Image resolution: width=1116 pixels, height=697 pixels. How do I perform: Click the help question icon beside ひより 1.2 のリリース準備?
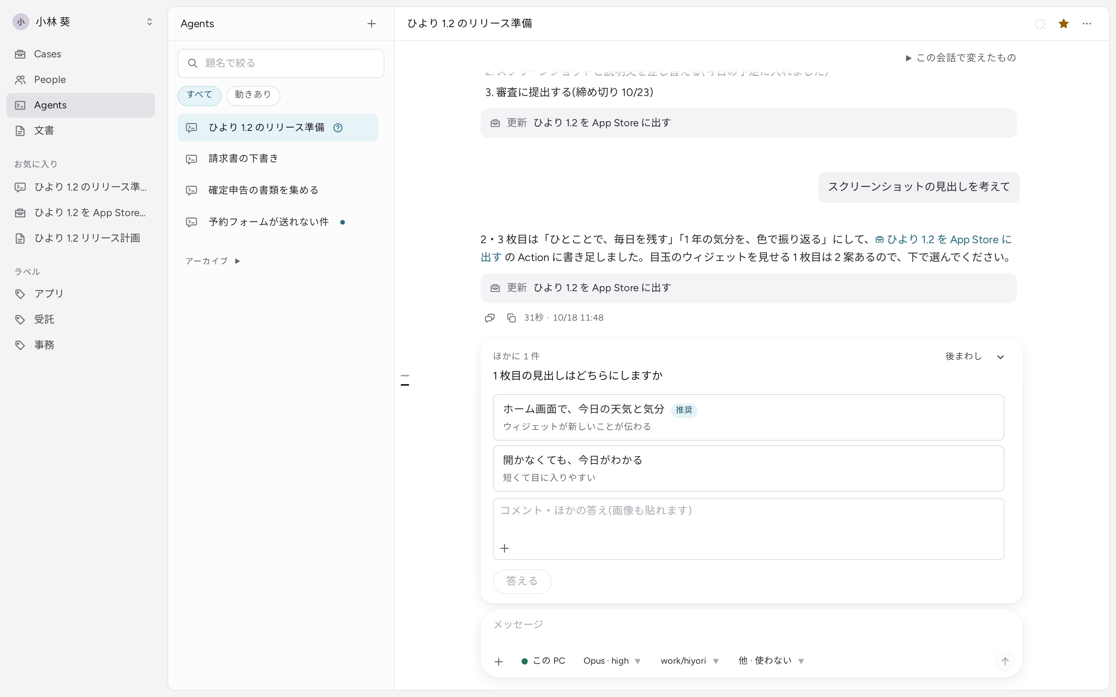338,128
